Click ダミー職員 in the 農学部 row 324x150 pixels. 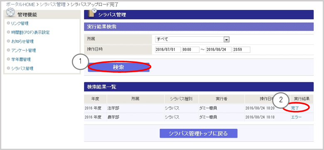[x=208, y=117]
